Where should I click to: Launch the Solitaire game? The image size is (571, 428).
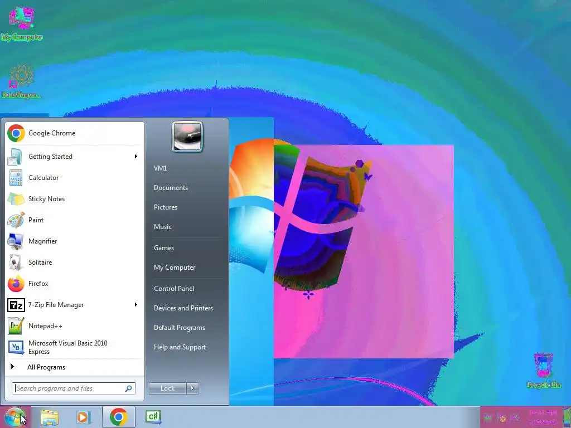click(x=75, y=262)
